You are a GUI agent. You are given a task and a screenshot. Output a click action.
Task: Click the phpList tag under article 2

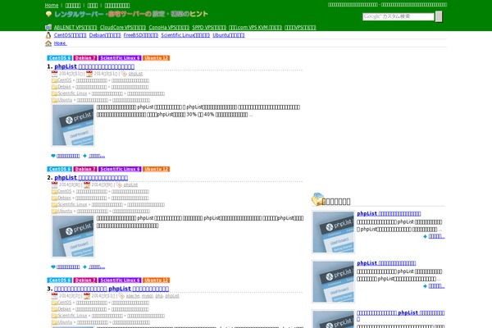[130, 184]
